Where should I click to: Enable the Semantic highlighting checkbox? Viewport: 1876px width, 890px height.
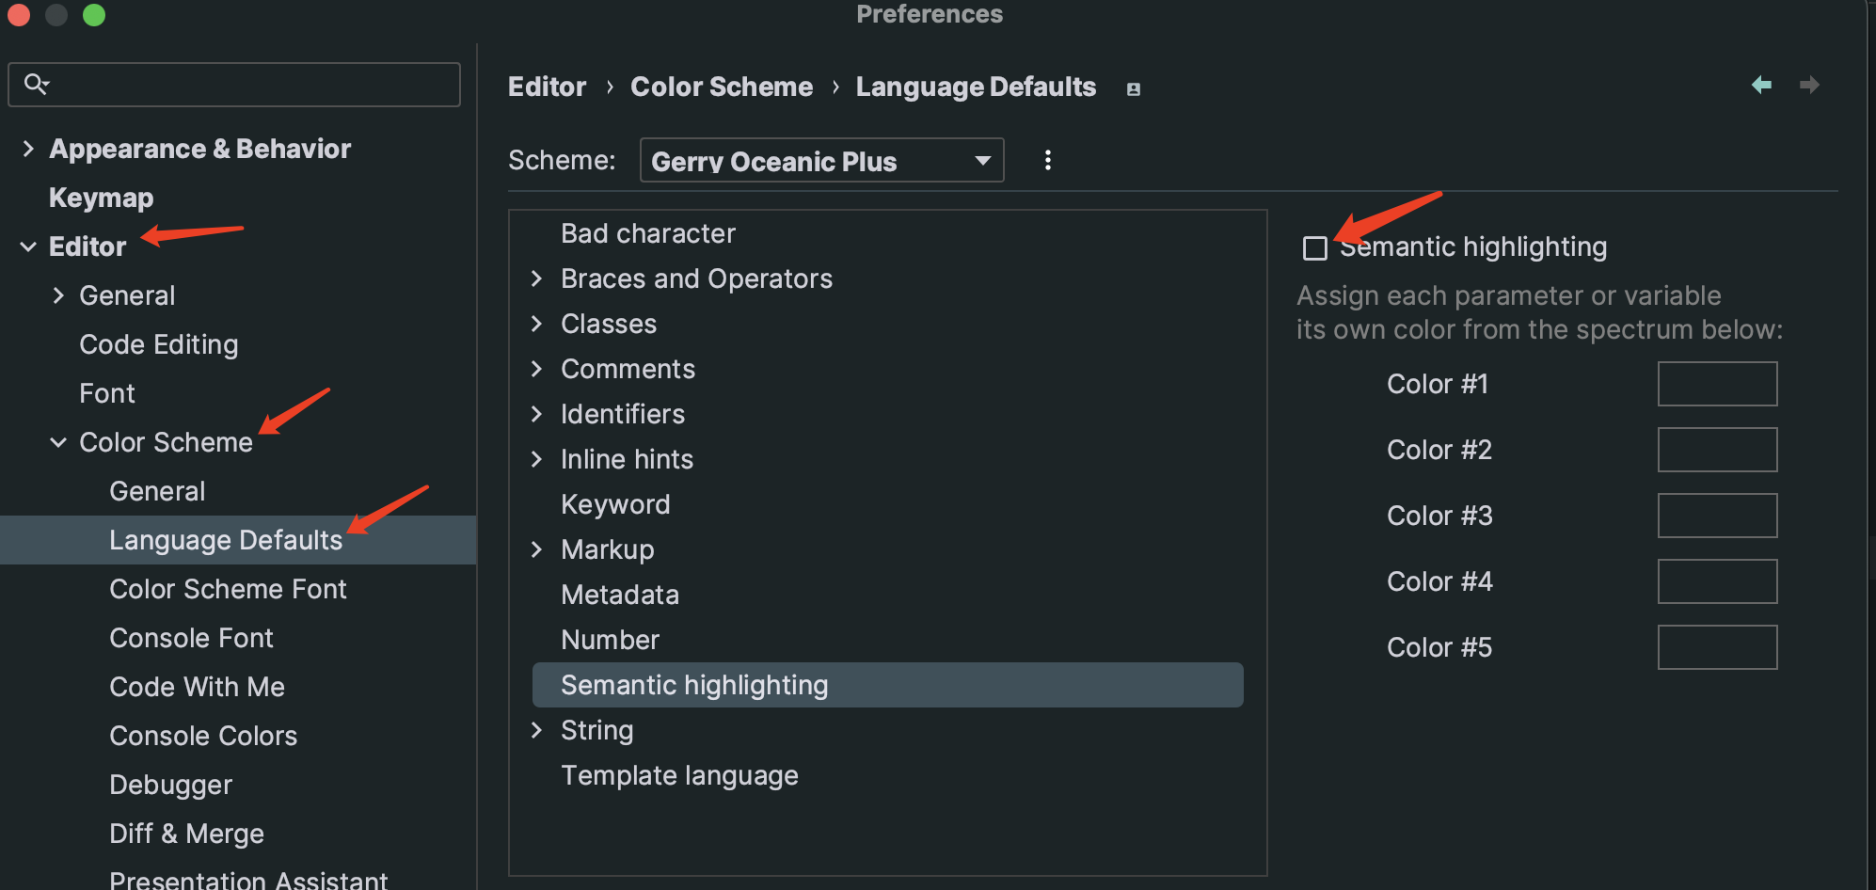coord(1314,247)
